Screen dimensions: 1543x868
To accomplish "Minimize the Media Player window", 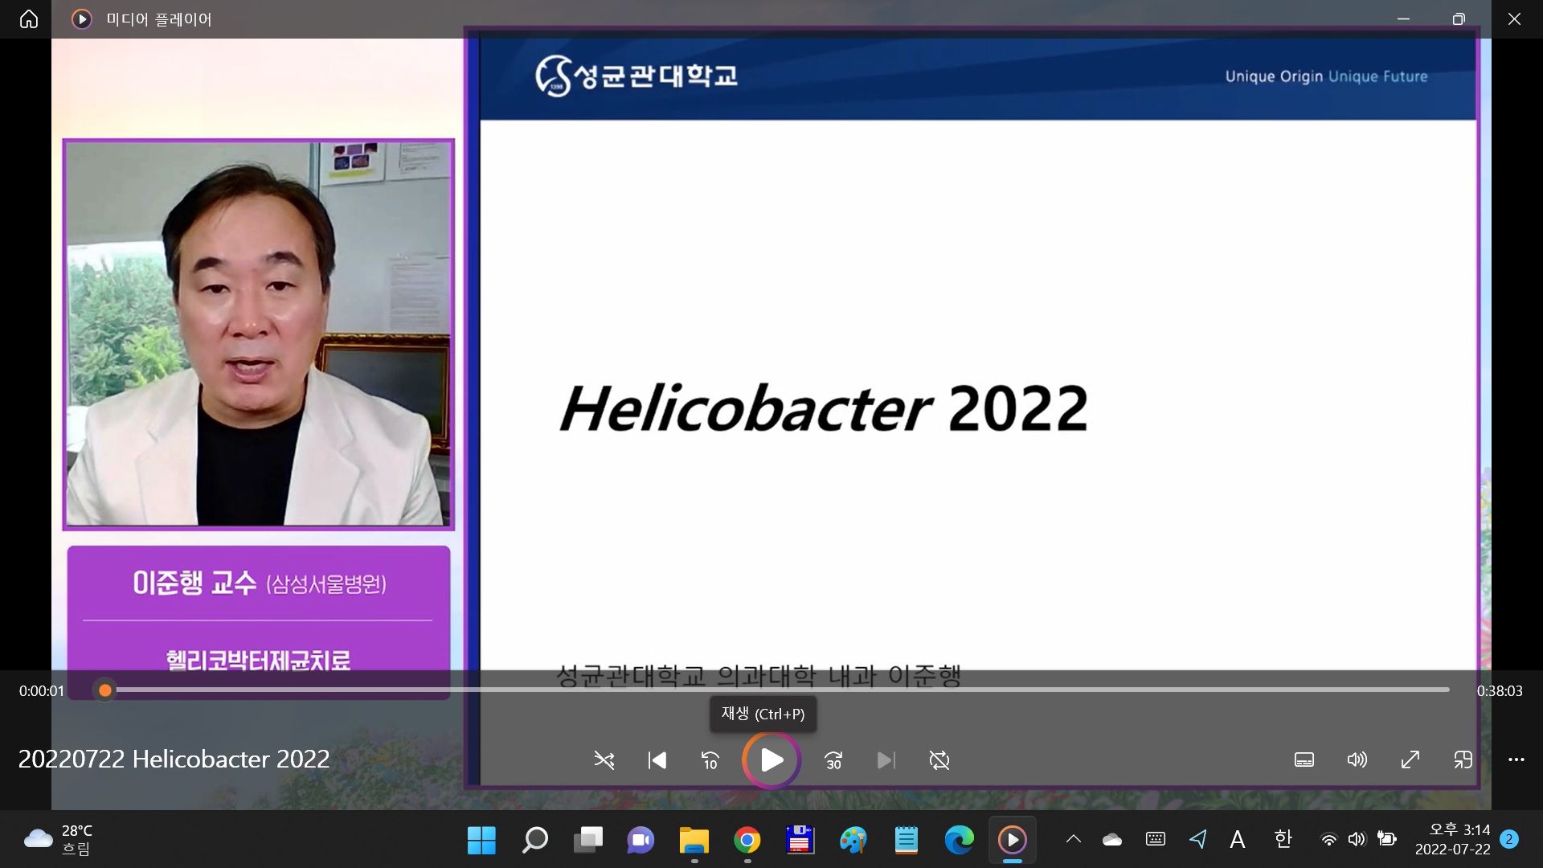I will [x=1403, y=18].
